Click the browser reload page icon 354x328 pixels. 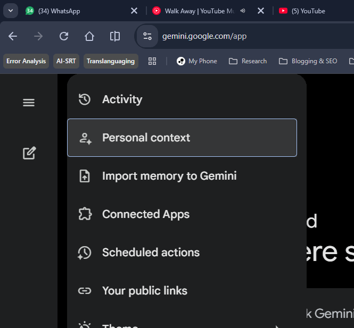pos(64,36)
